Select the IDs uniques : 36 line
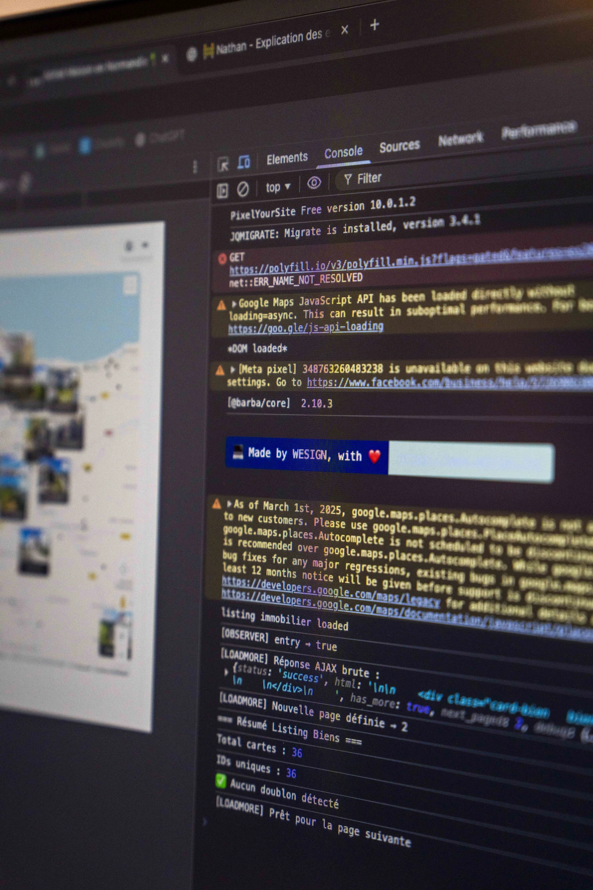 [x=256, y=766]
